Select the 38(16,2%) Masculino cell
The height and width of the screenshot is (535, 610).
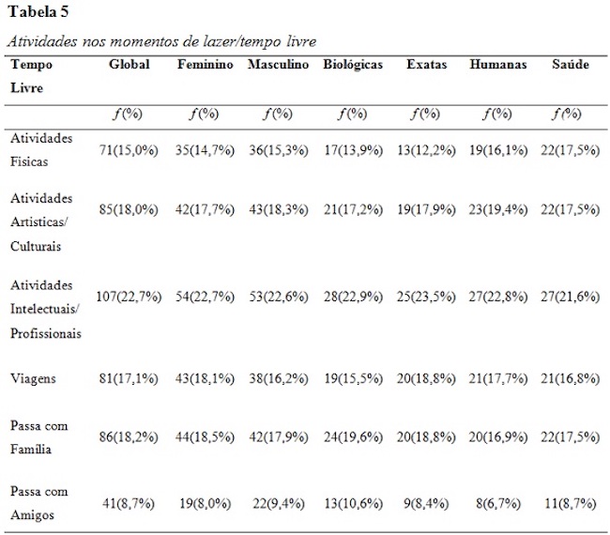click(279, 379)
